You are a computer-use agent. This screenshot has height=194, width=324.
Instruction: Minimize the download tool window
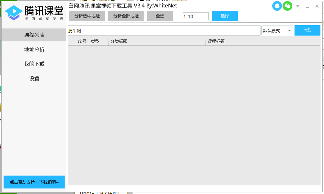pyautogui.click(x=307, y=6)
